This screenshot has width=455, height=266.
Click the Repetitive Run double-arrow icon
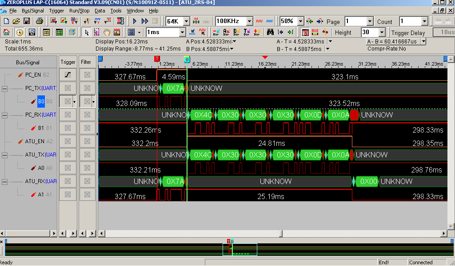click(145, 21)
